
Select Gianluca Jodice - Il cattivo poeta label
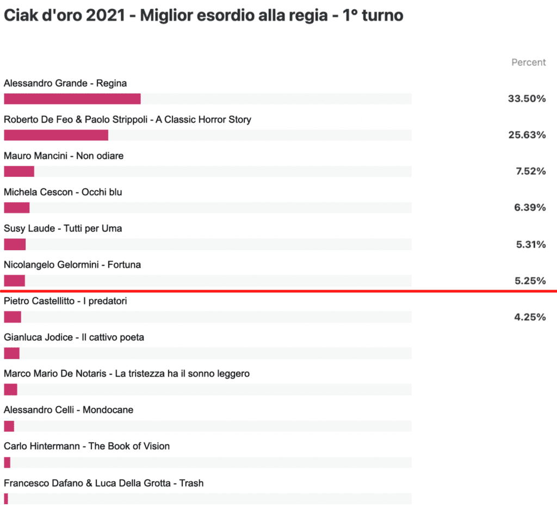(74, 337)
